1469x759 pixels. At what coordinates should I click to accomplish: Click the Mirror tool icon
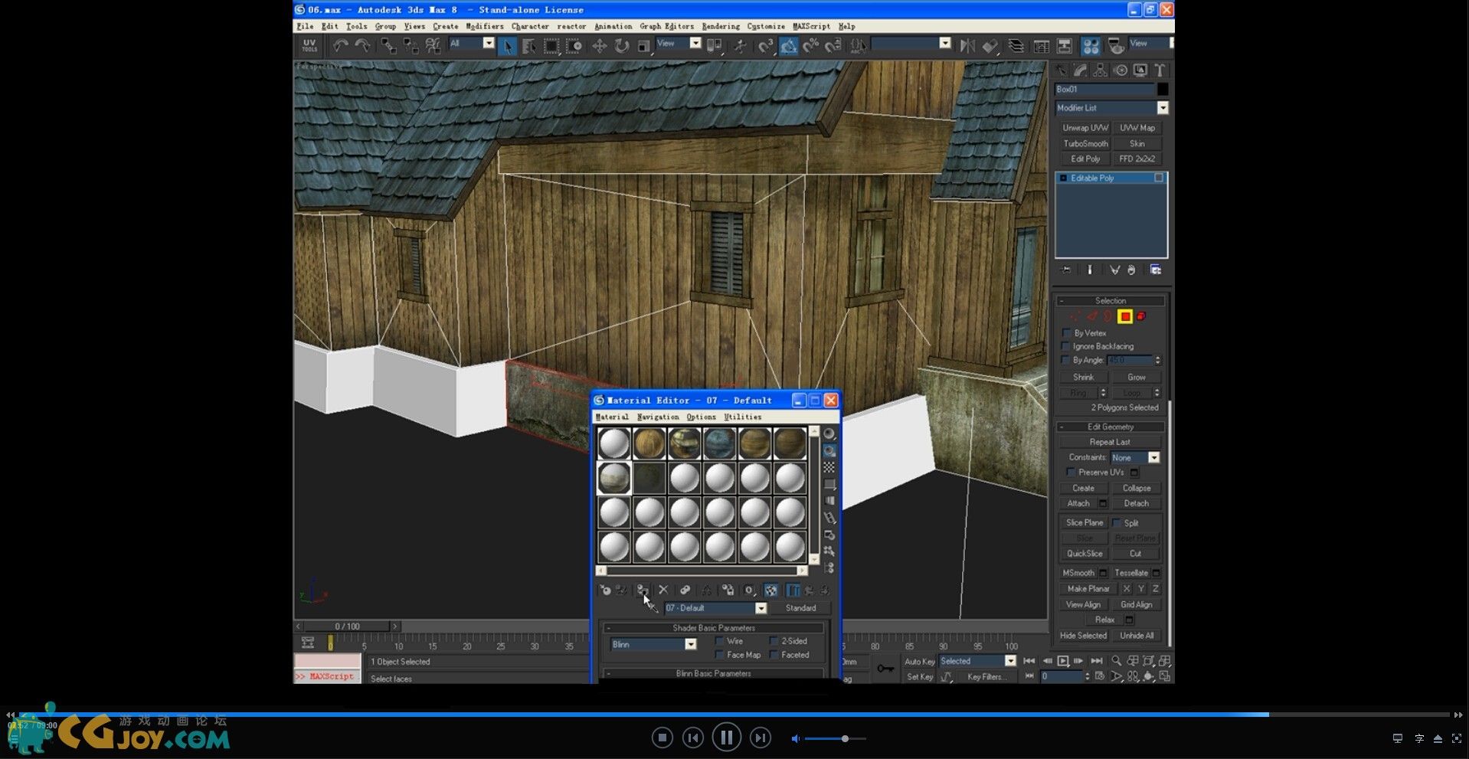(967, 46)
